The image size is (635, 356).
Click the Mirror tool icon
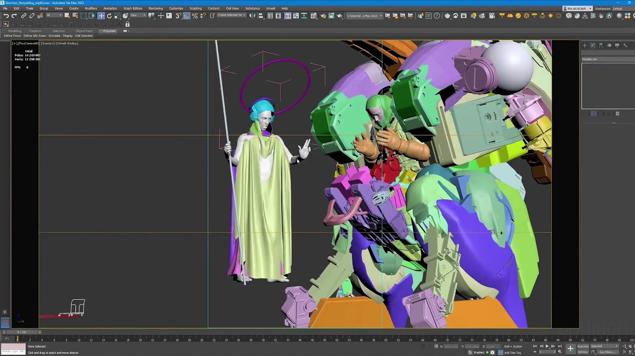pos(252,16)
